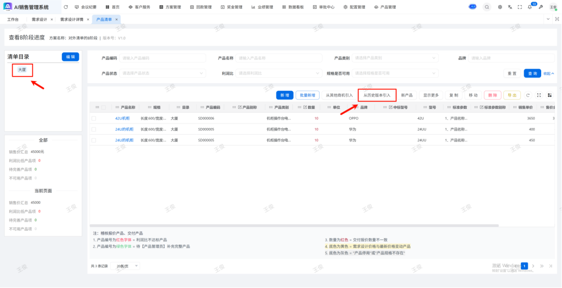Open the table column layout settings icon

(549, 95)
